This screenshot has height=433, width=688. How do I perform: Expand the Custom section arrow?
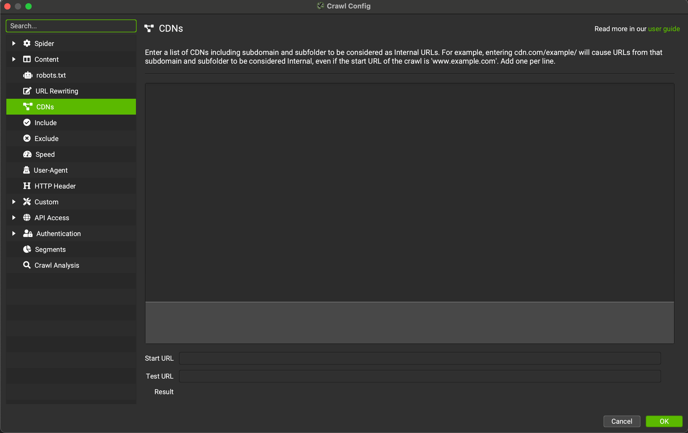click(14, 202)
